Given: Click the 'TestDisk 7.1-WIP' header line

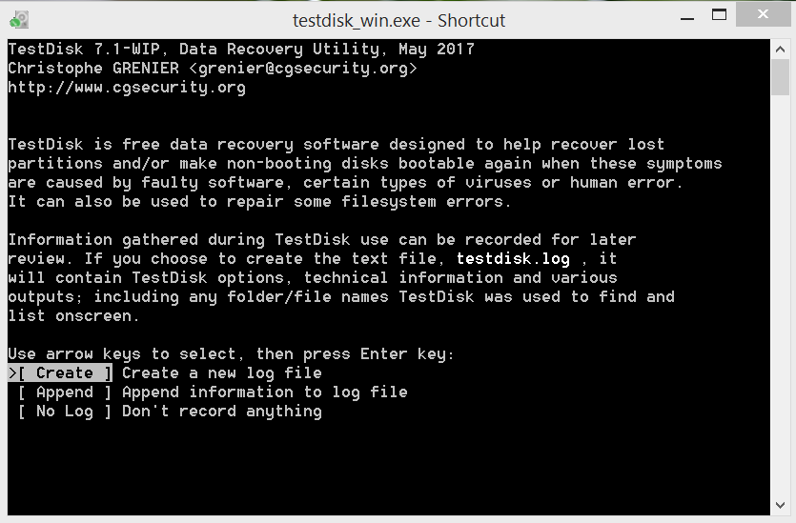Looking at the screenshot, I should point(84,50).
